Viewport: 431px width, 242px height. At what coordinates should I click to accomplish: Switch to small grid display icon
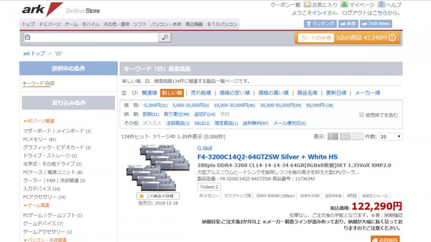point(358,136)
